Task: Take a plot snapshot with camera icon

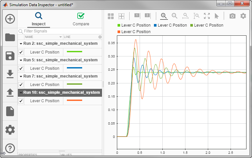Action: 233,16
